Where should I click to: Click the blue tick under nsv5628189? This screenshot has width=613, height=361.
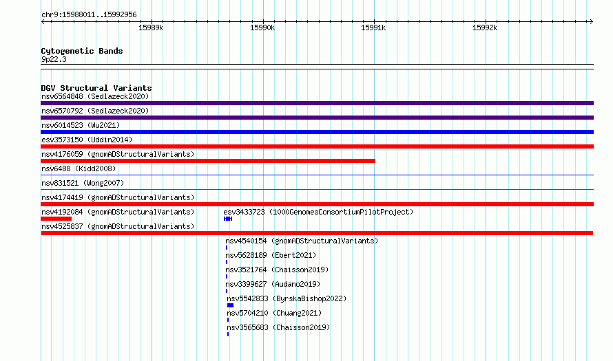coord(227,262)
